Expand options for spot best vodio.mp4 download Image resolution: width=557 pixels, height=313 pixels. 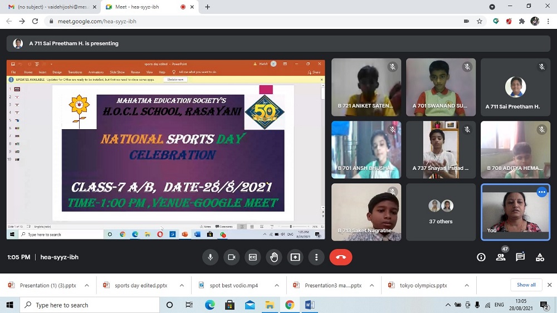[x=277, y=285]
